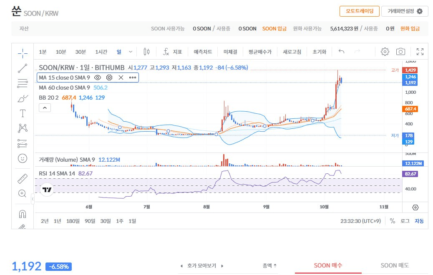Switch to the SOON 매도 tab
433x275 pixels.
(x=395, y=265)
